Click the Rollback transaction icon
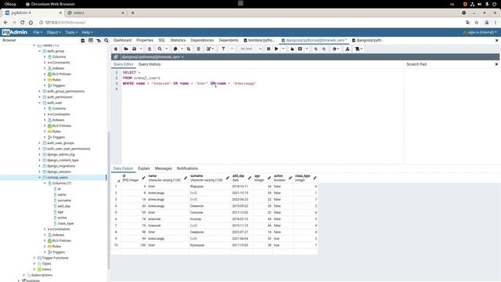The height and width of the screenshot is (282, 501). point(324,49)
